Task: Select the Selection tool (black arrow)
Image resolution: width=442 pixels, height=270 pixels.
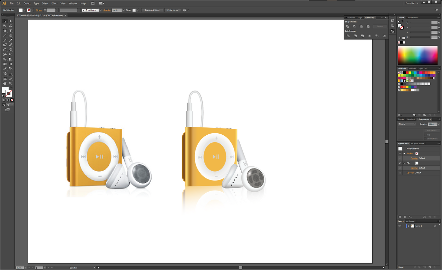Action: tap(5, 21)
